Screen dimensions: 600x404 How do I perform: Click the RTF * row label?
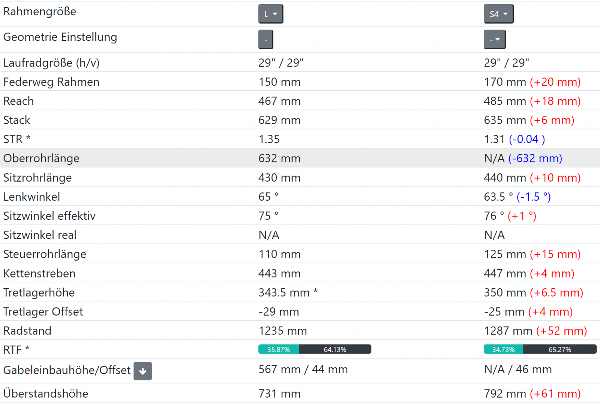click(x=16, y=350)
